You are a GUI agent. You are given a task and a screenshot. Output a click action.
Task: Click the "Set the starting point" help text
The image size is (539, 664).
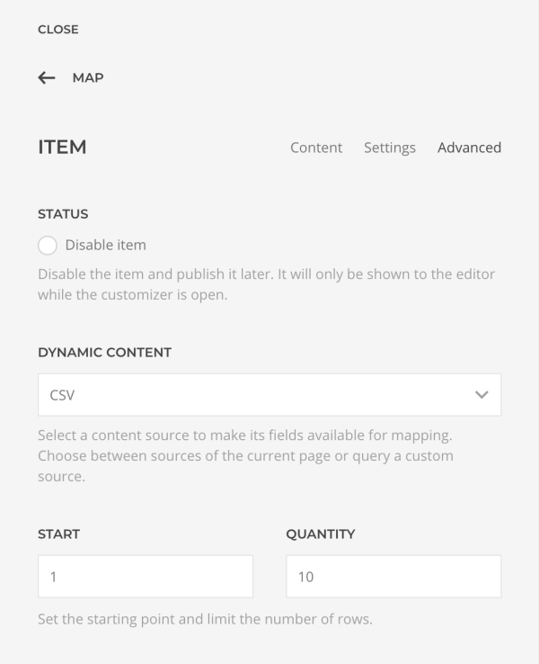tap(205, 619)
